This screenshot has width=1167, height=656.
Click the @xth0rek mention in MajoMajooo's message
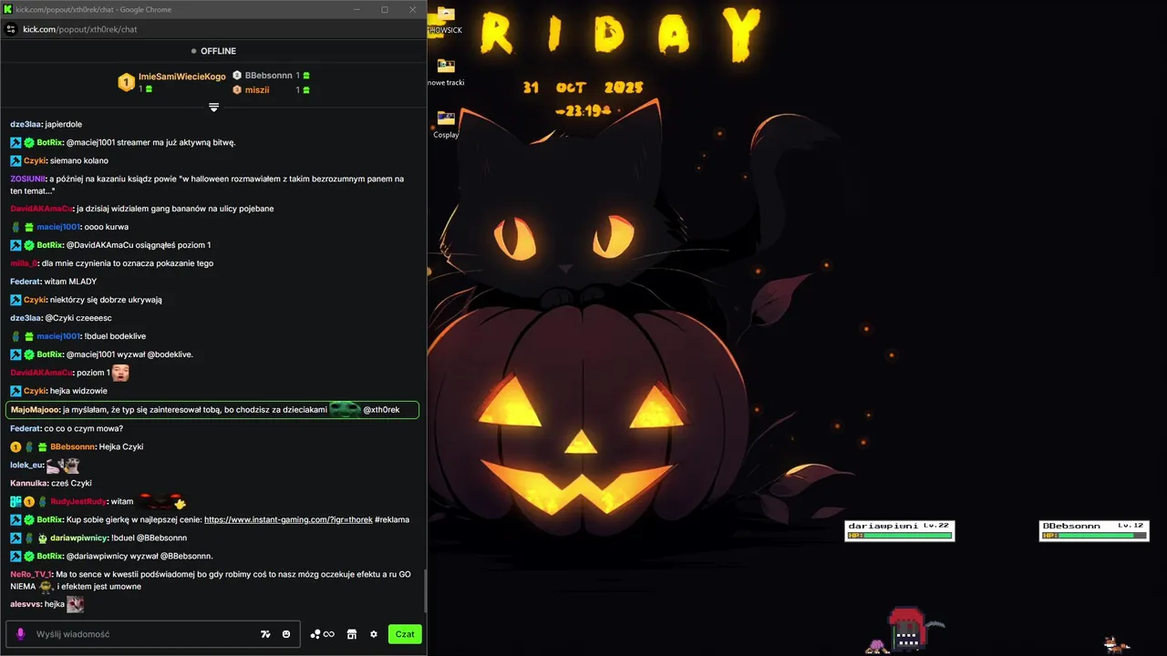[381, 410]
